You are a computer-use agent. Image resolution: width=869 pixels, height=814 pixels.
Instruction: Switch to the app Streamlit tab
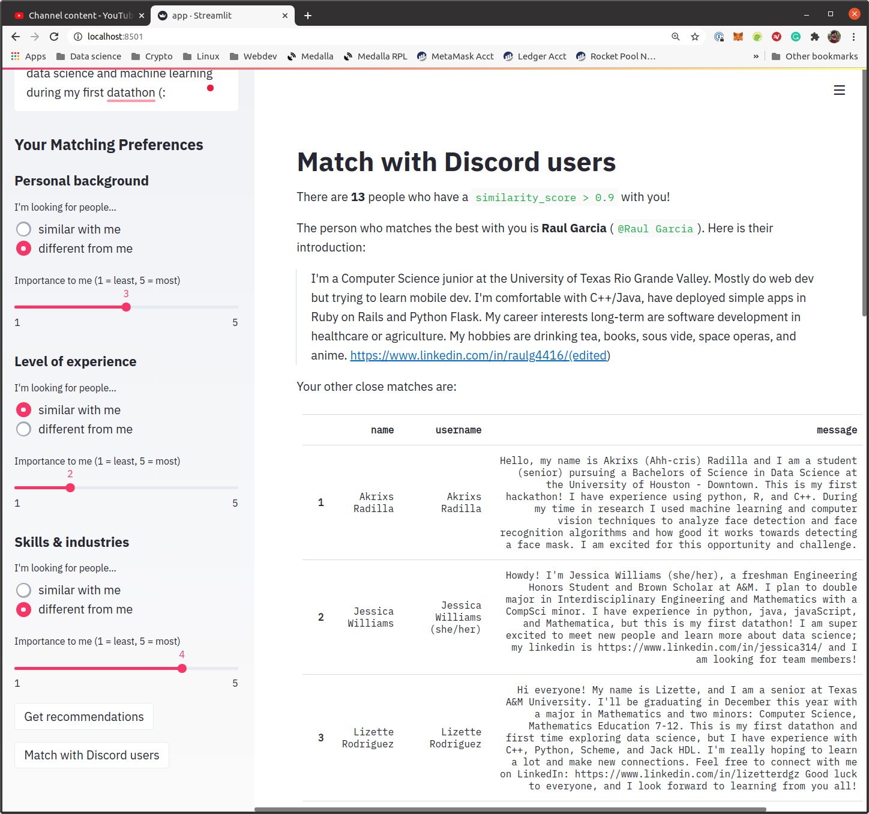click(222, 16)
